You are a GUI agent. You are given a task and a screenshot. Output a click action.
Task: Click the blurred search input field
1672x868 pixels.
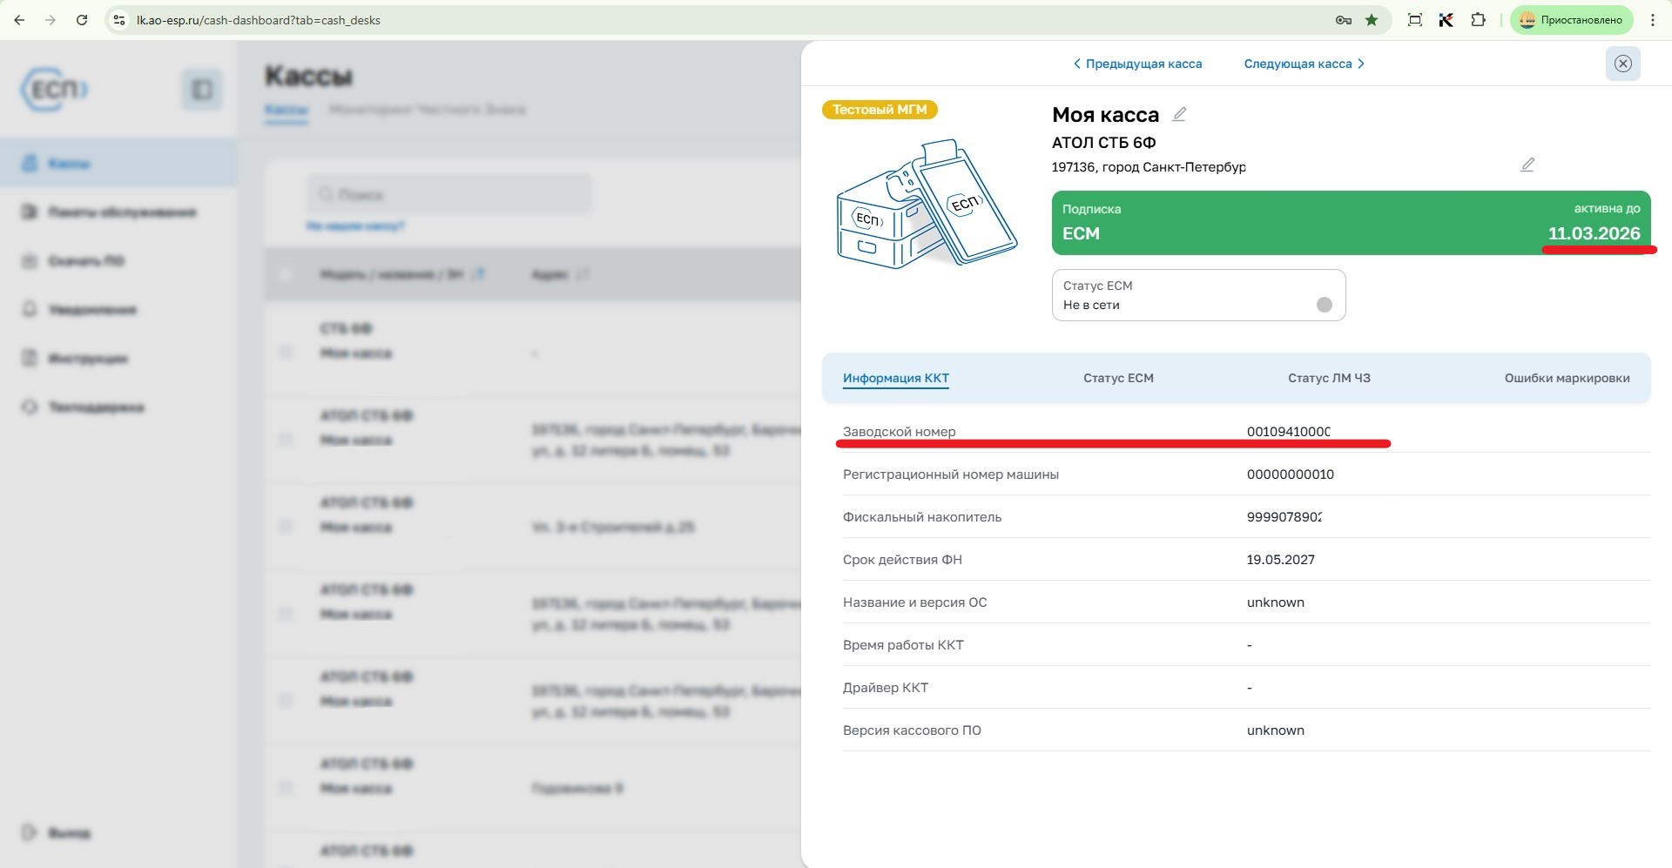pyautogui.click(x=449, y=194)
